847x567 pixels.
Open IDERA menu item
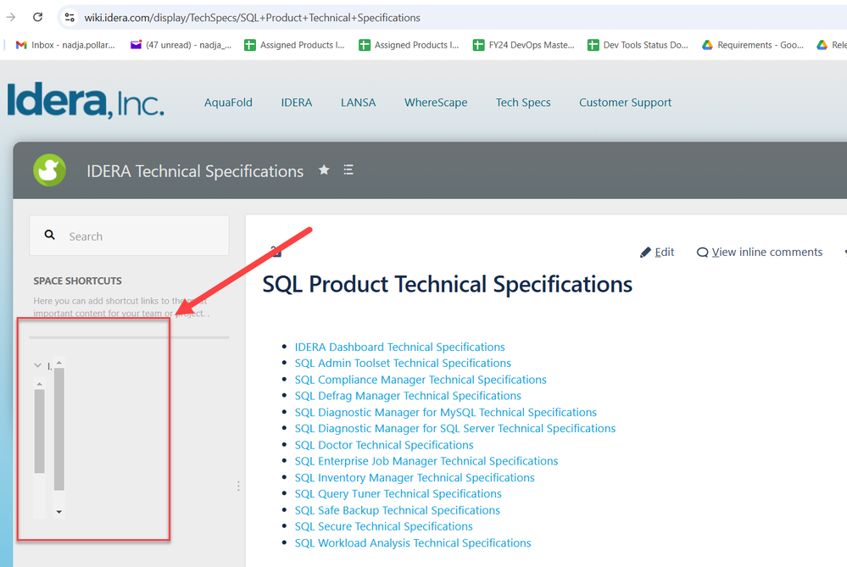pyautogui.click(x=297, y=103)
